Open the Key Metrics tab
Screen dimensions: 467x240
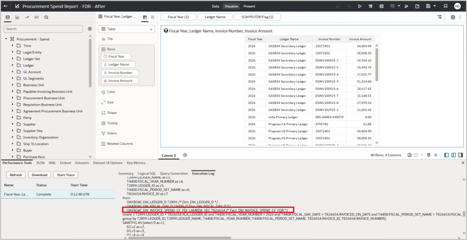[x=136, y=163]
